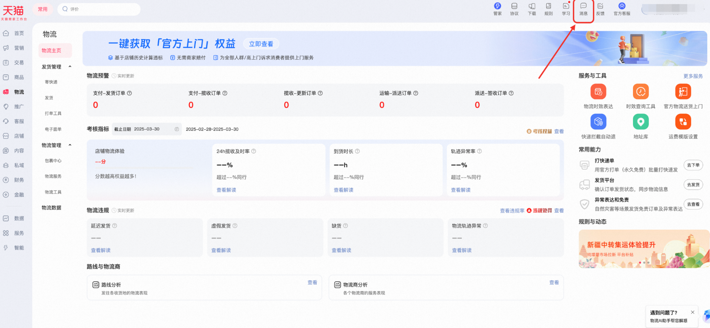Select 包裹中心 in the submenu
Screen dimensions: 710x328
(53, 161)
